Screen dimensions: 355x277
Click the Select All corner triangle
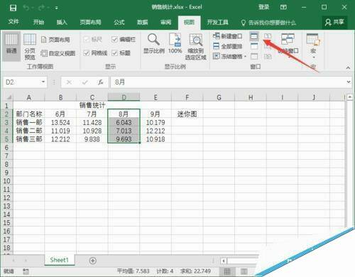pos(9,97)
